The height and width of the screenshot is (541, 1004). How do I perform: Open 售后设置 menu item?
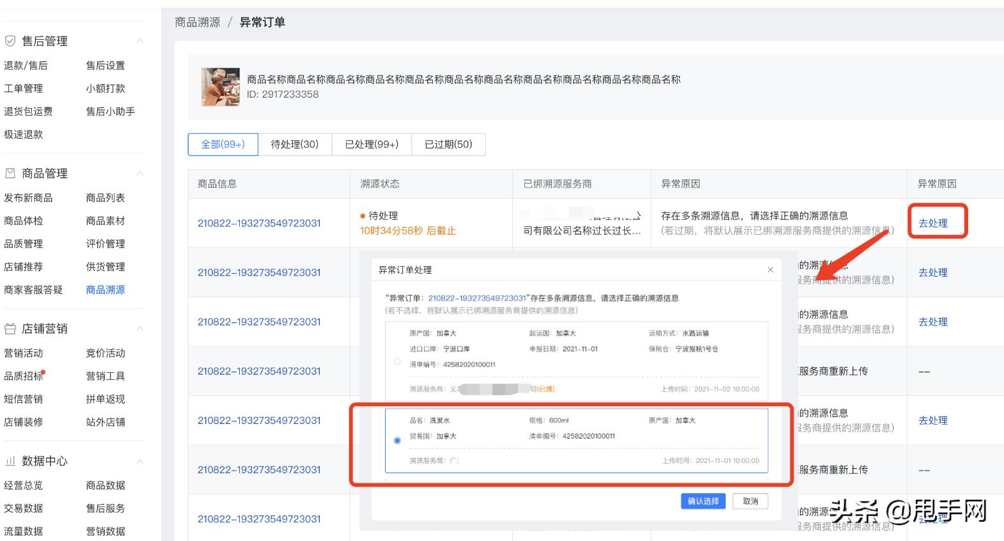[106, 65]
